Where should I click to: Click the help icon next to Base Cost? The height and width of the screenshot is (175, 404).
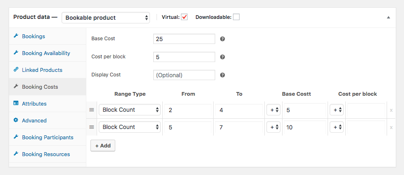(223, 39)
